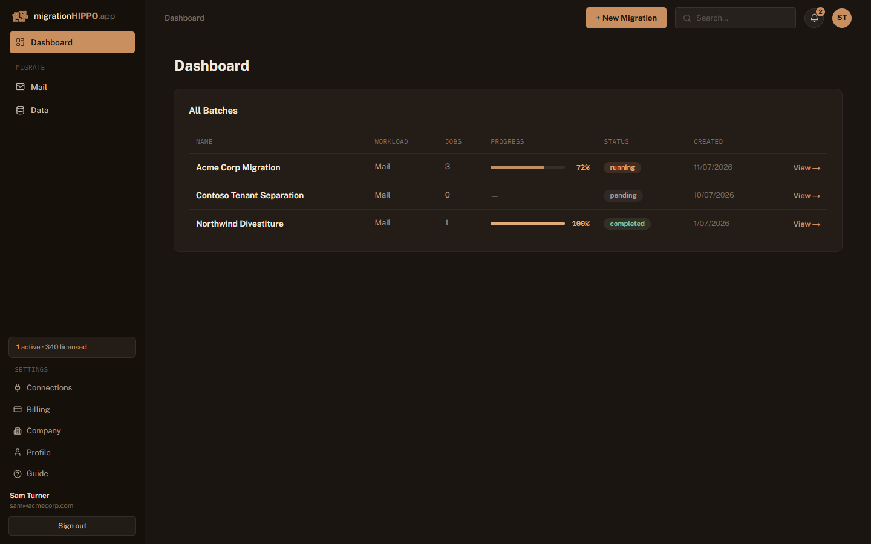
Task: Click the 1 active 340 licensed badge
Action: (72, 347)
